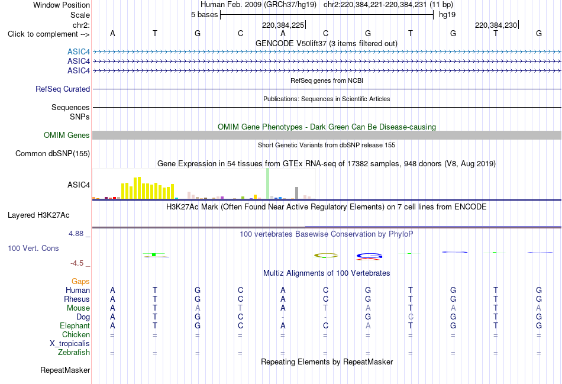This screenshot has height=384, width=562.
Task: Select the Human species label
Action: point(77,290)
